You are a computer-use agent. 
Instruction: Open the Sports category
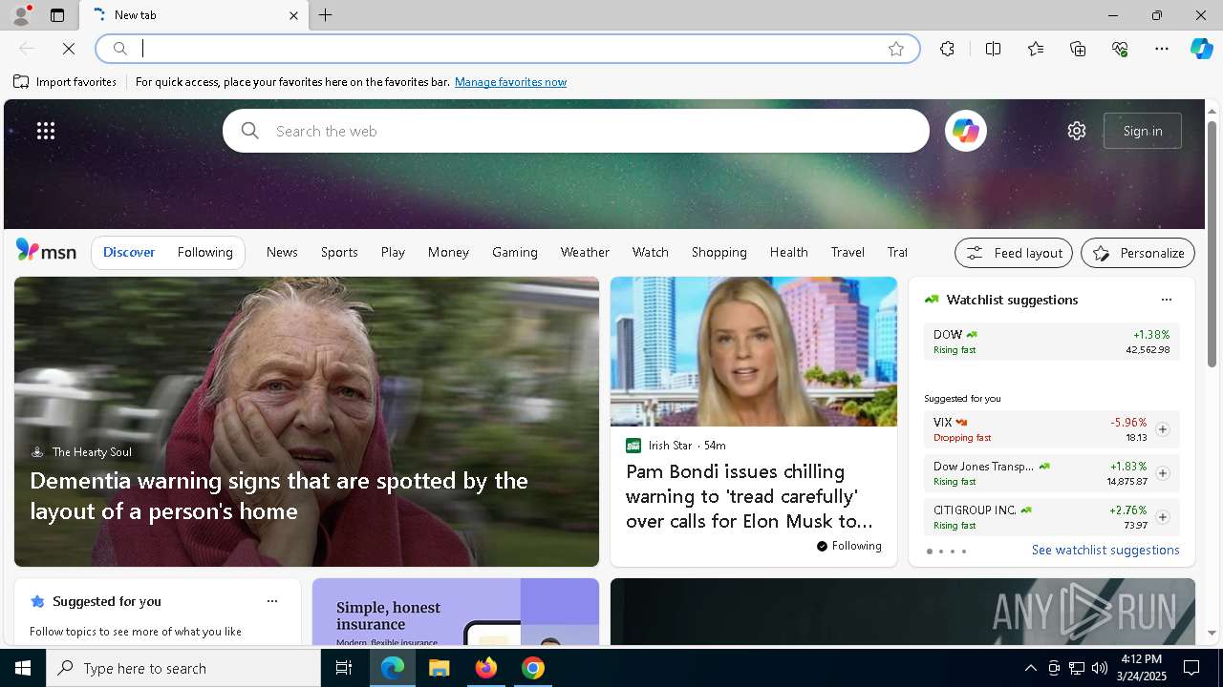point(339,252)
